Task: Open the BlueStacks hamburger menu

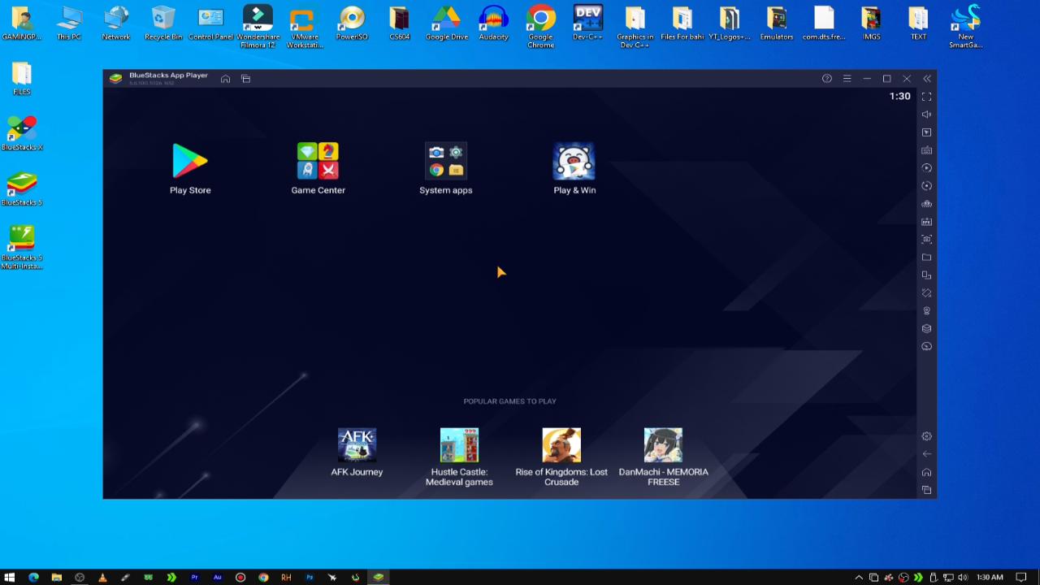Action: (x=847, y=79)
